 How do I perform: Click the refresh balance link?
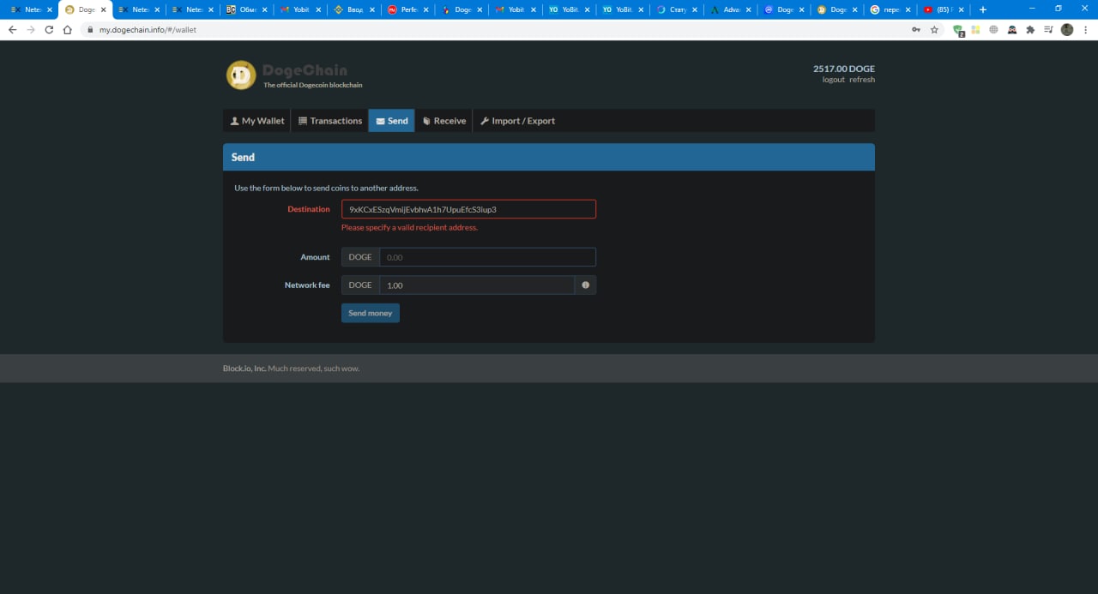pyautogui.click(x=862, y=80)
